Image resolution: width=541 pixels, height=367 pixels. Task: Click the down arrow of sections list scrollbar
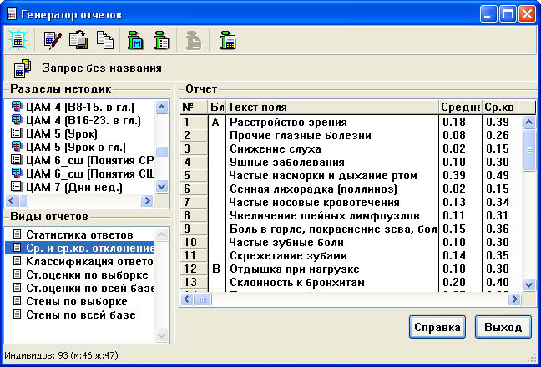pyautogui.click(x=162, y=187)
